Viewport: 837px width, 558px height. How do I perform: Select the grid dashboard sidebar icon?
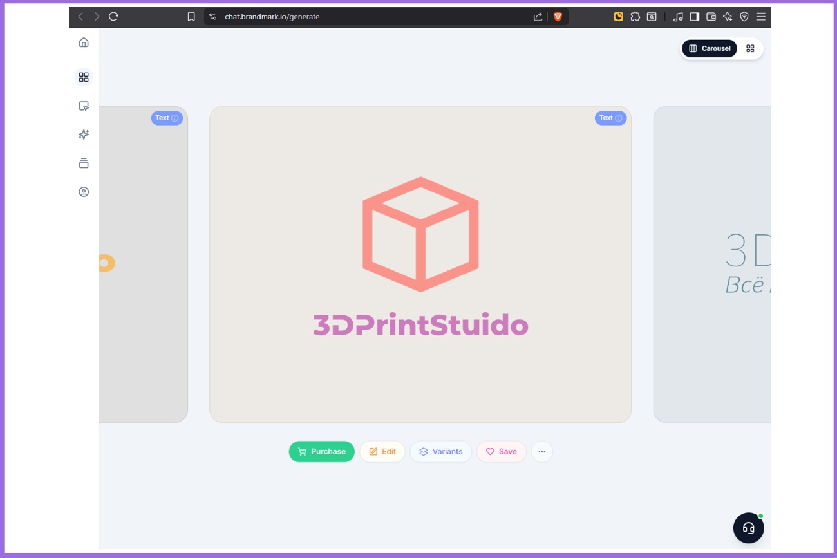click(84, 77)
